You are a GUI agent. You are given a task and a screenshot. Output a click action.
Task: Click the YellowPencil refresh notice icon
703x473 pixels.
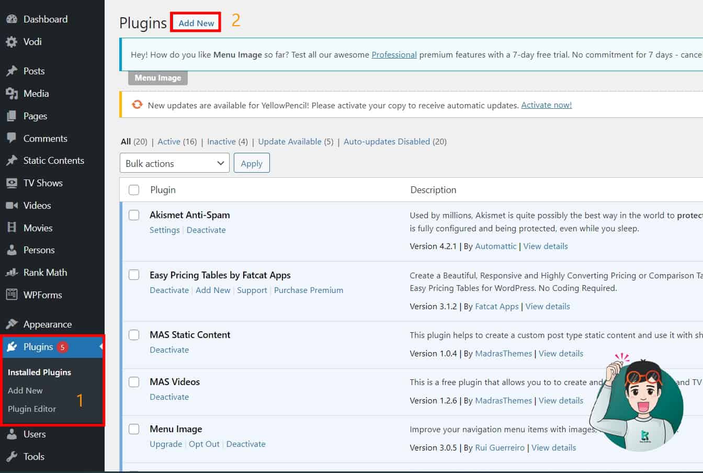137,105
